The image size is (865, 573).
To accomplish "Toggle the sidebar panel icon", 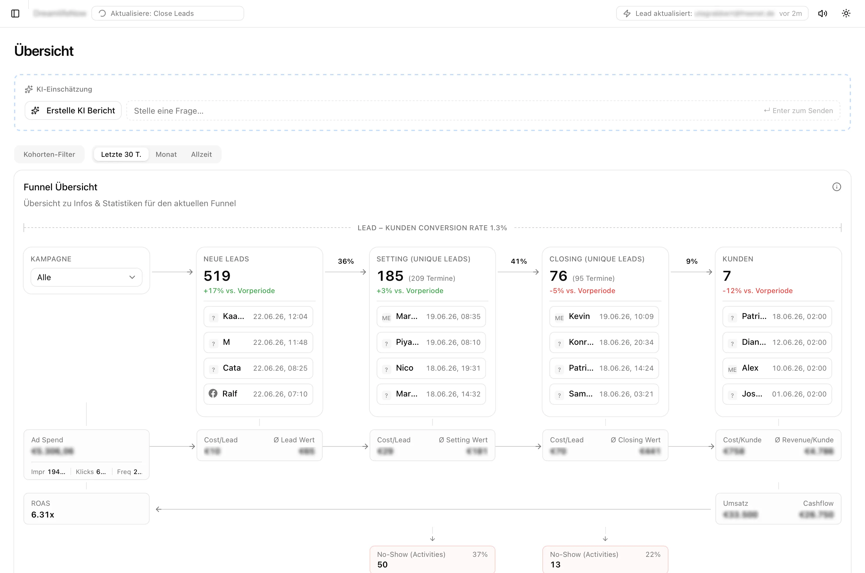I will (x=15, y=14).
